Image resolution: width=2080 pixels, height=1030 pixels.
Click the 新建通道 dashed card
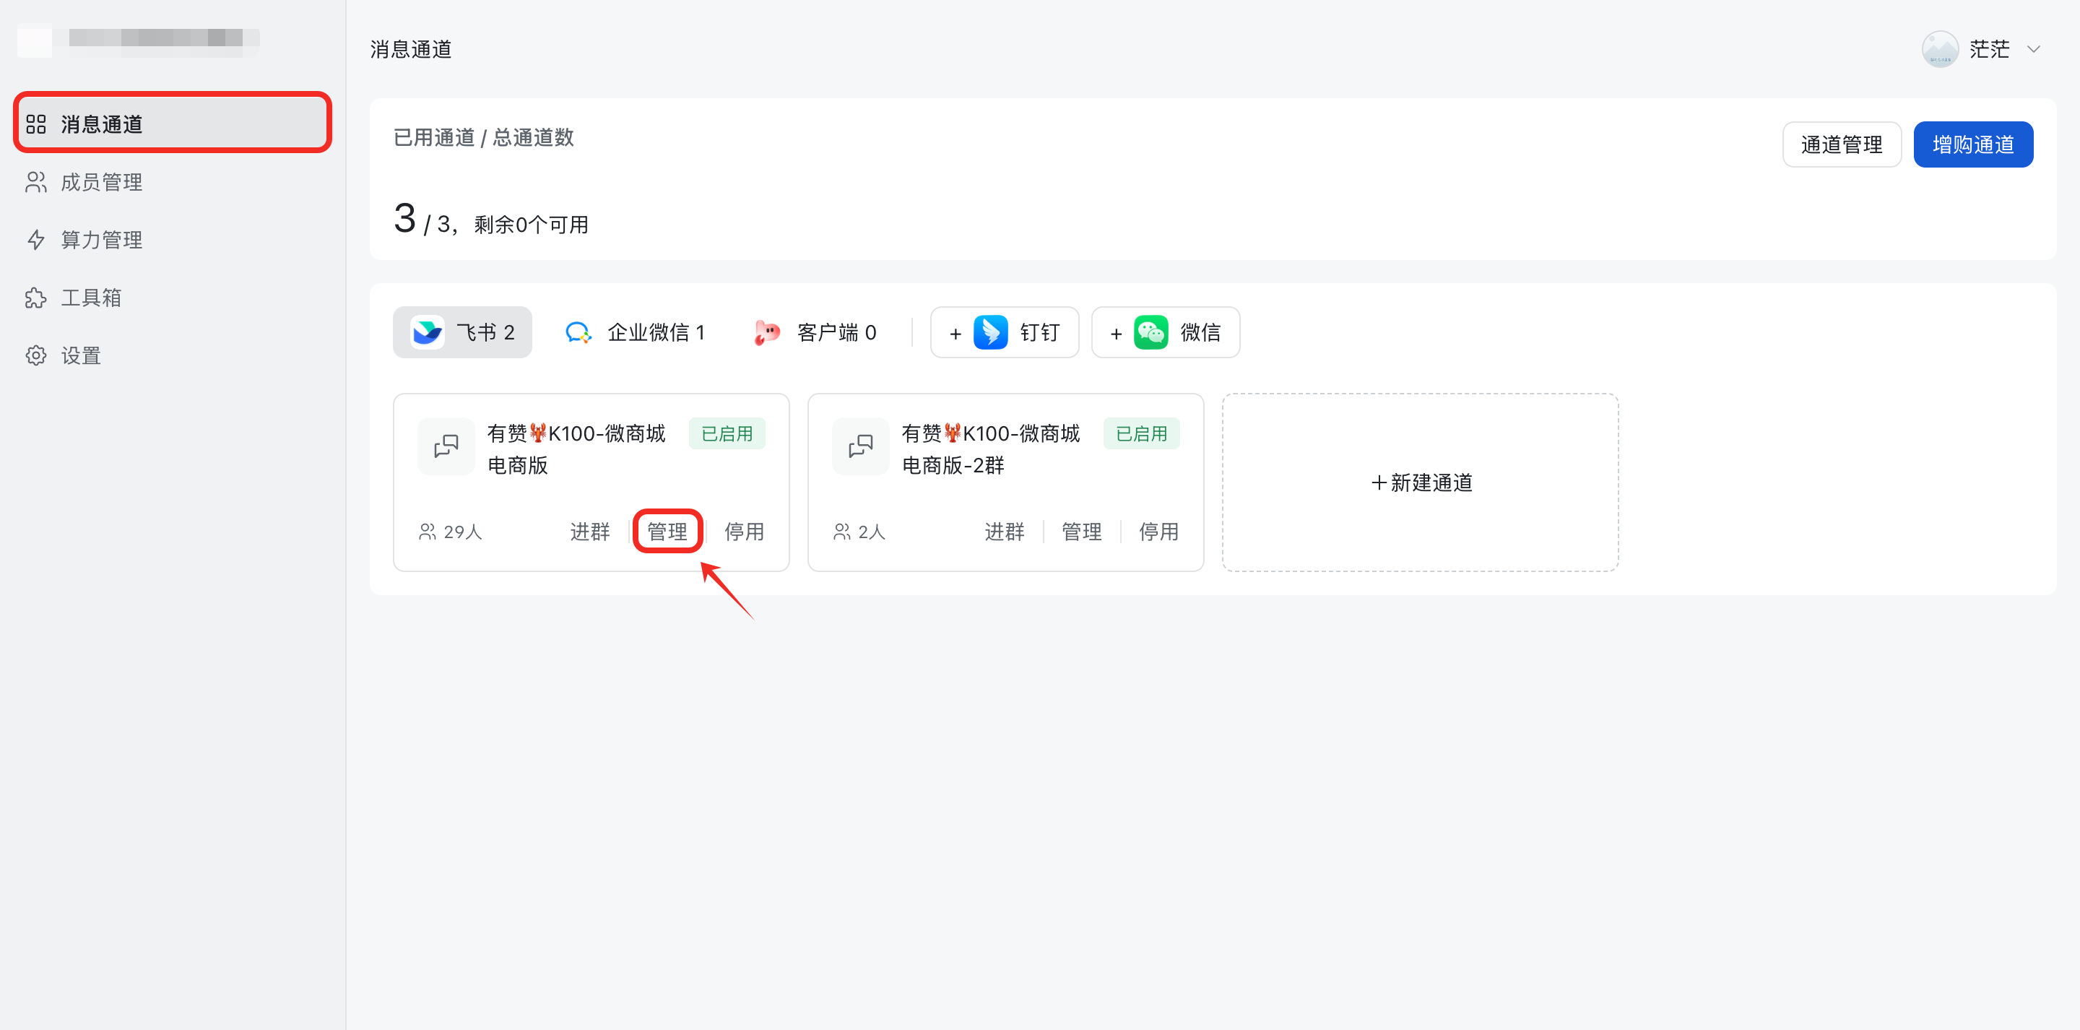click(x=1419, y=482)
